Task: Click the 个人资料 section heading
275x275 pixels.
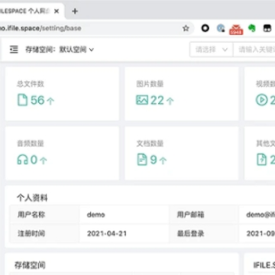Action: (x=32, y=198)
